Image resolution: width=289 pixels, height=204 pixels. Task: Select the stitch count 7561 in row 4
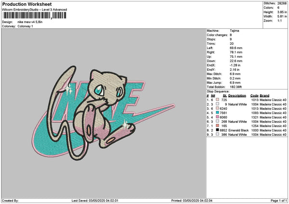coord(223,113)
